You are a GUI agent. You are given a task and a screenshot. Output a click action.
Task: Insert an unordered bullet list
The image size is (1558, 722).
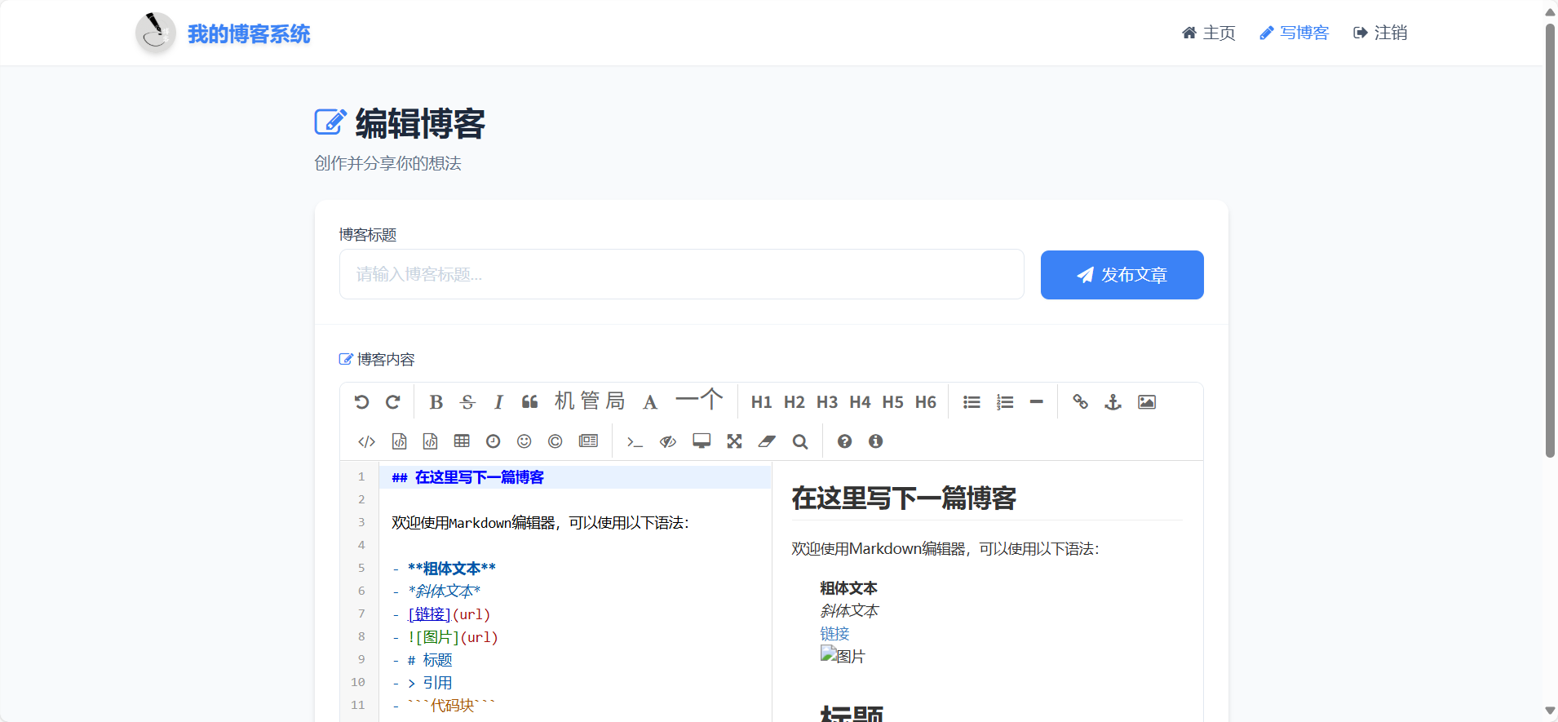(x=972, y=402)
